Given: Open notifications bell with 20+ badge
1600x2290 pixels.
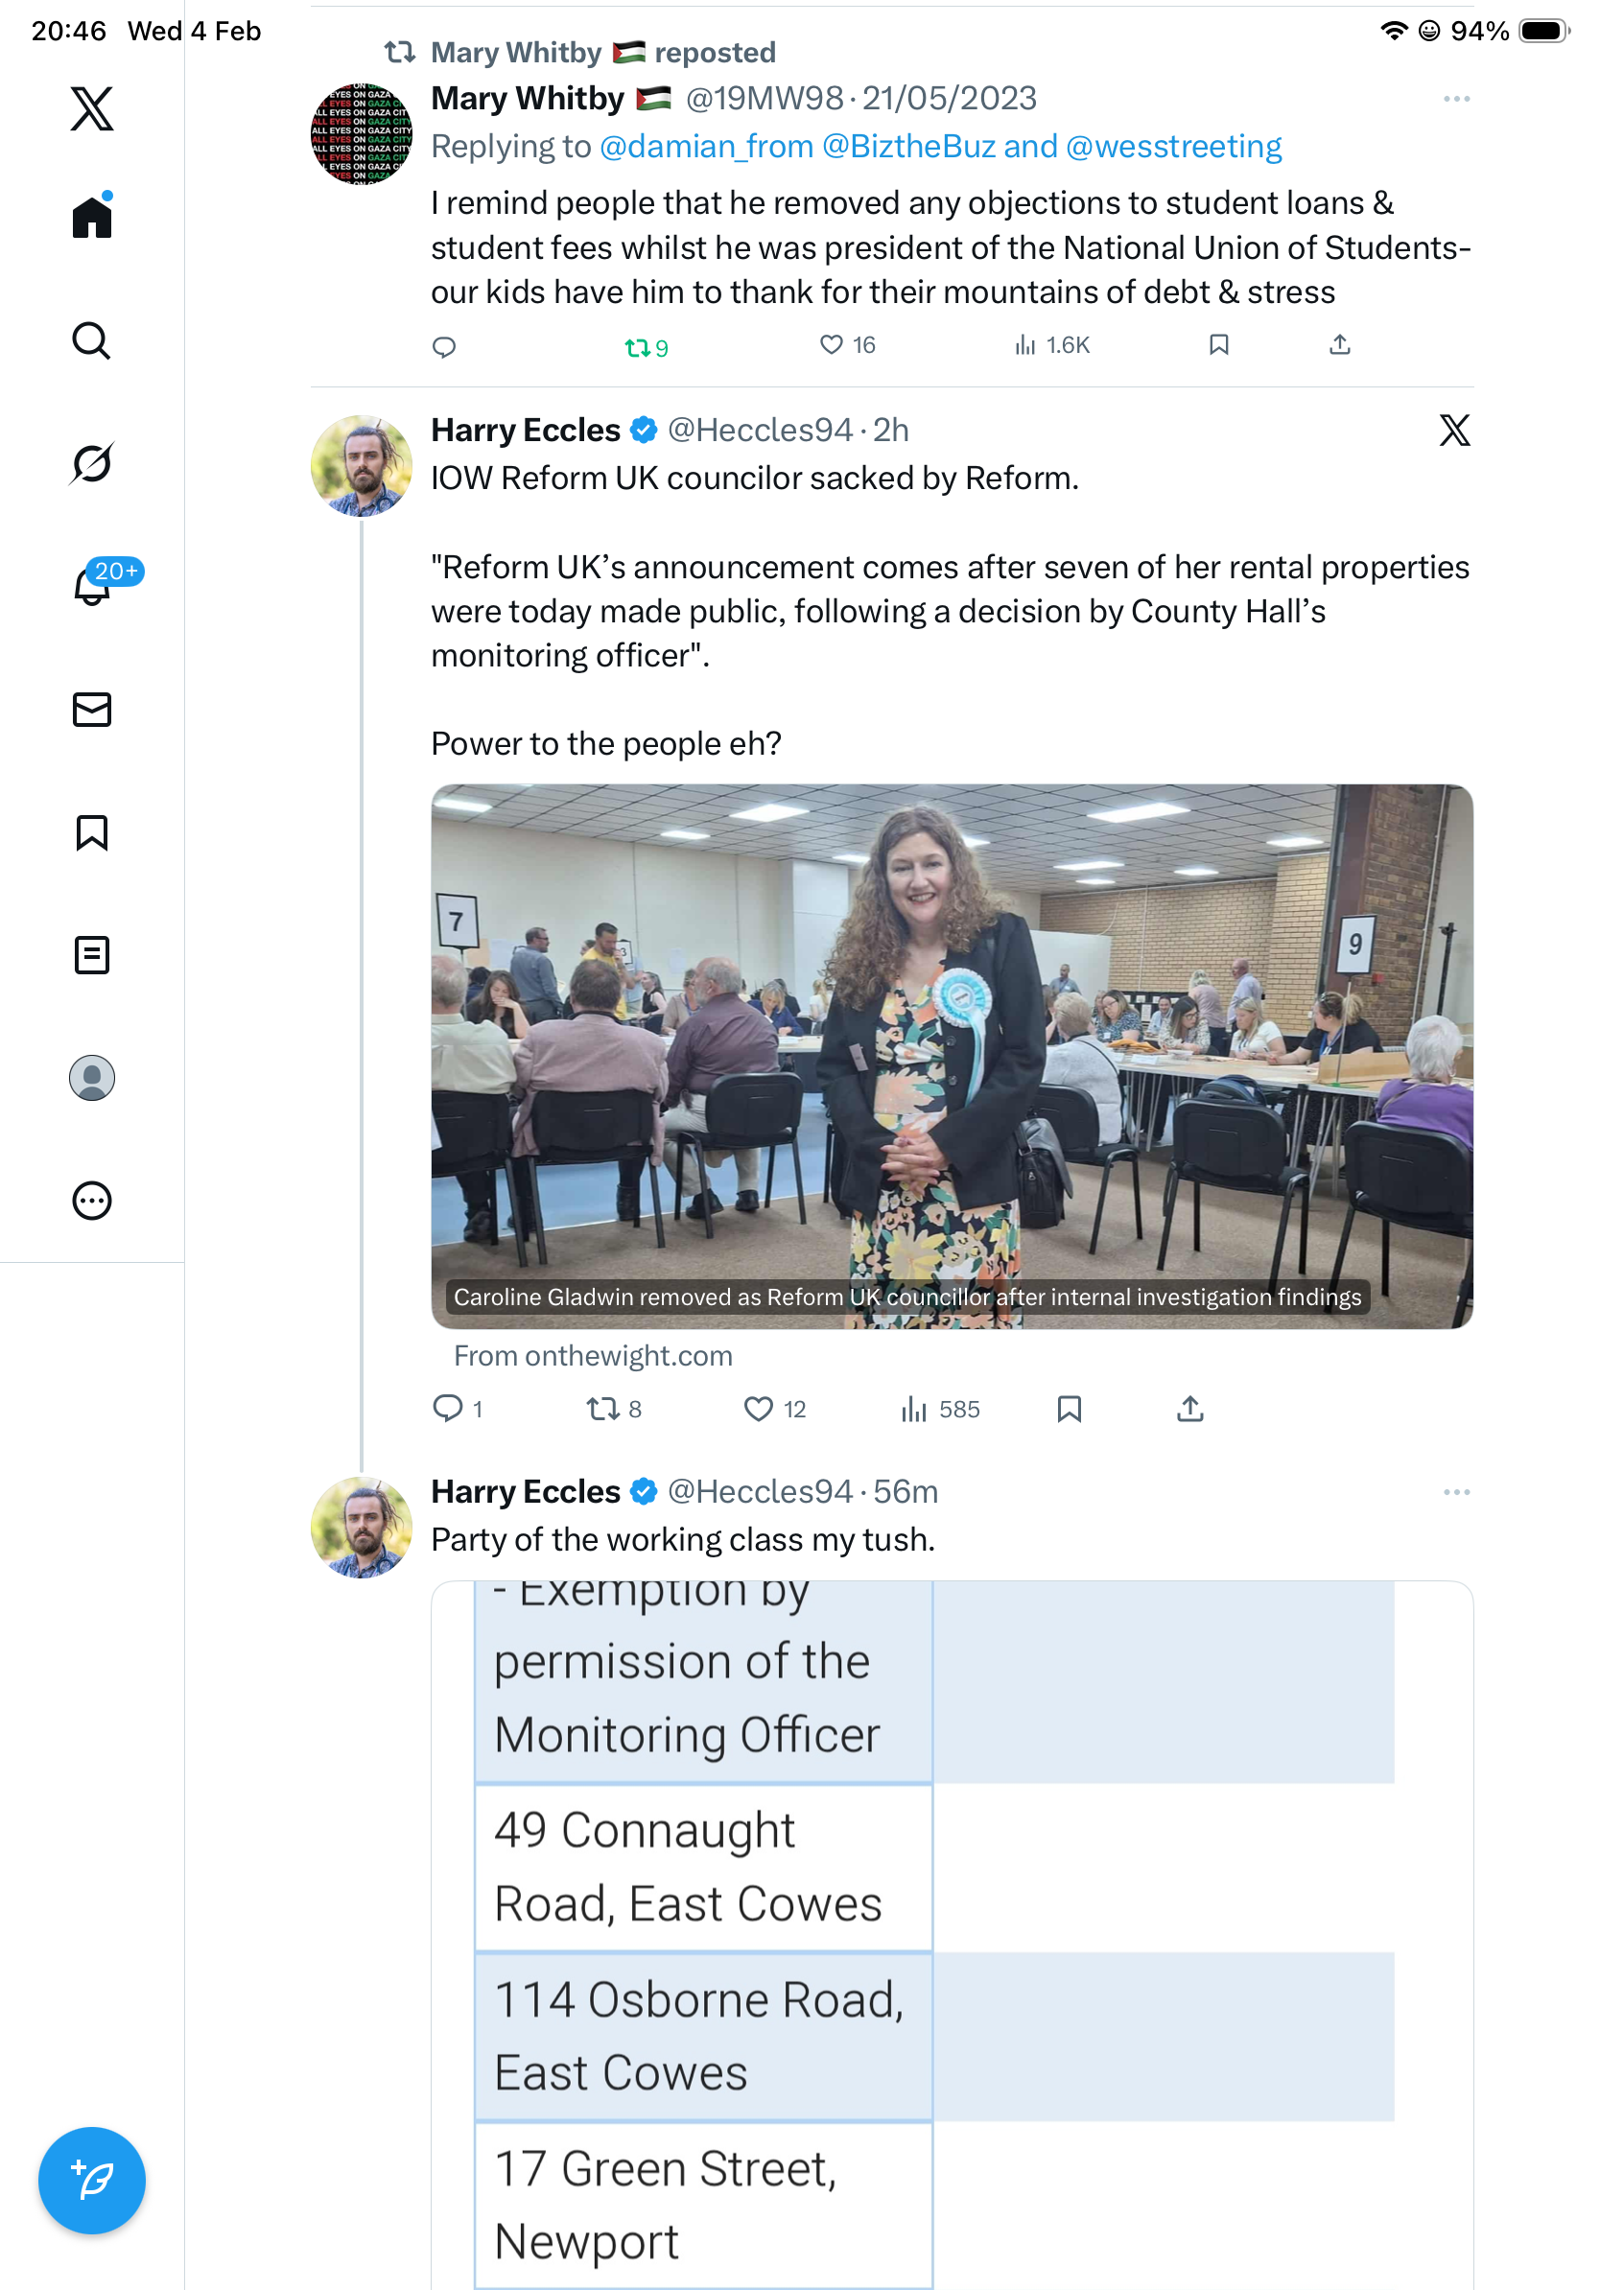Looking at the screenshot, I should (x=94, y=586).
